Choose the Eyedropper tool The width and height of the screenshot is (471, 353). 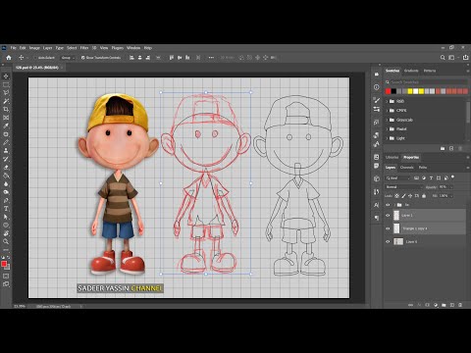point(6,126)
